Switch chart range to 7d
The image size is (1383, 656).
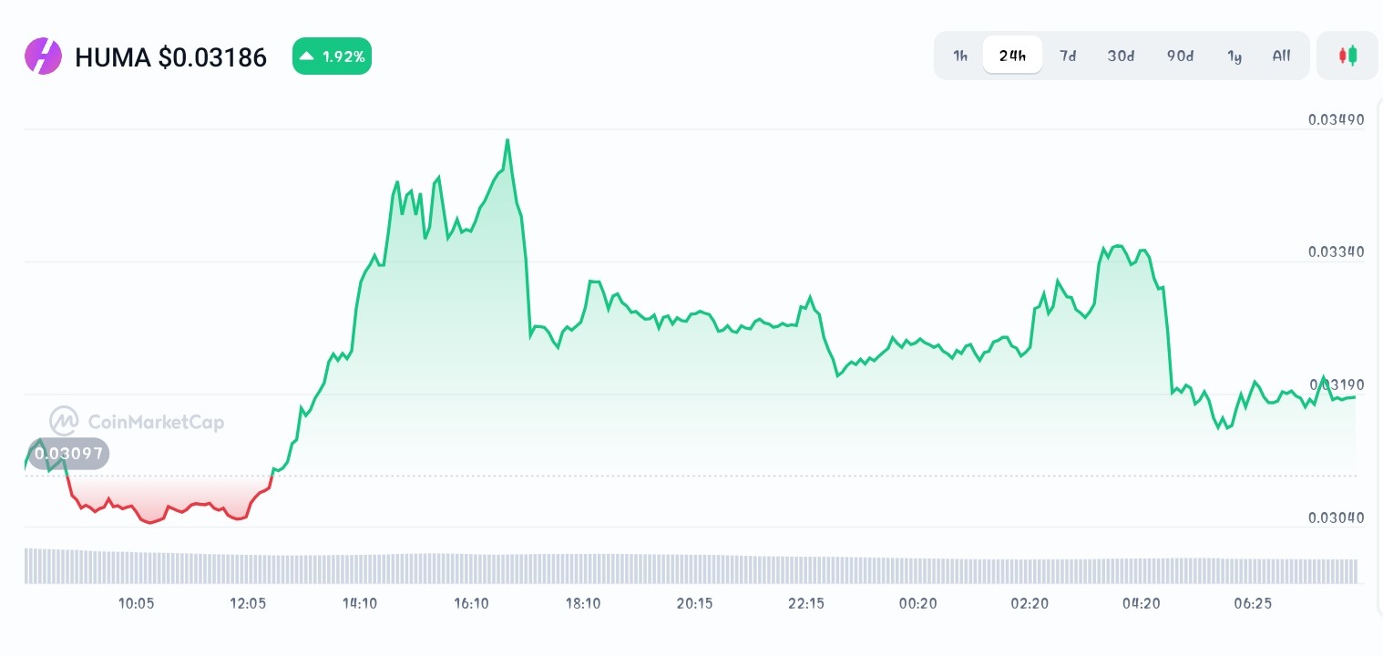pos(1068,56)
